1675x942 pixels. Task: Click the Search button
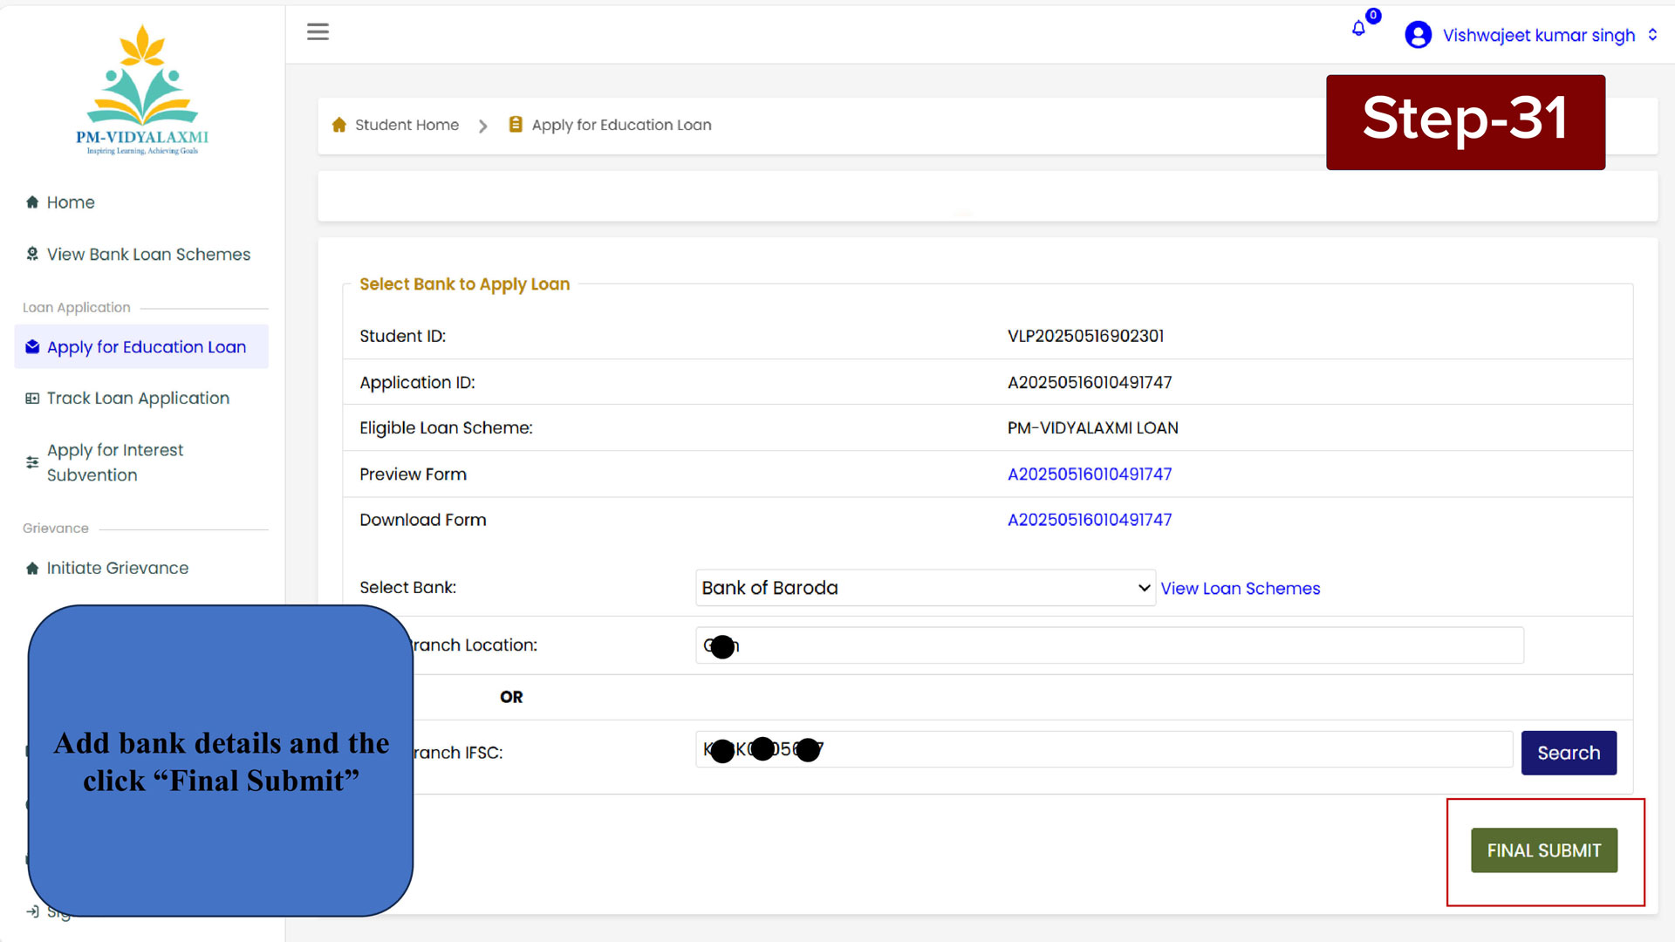point(1569,753)
